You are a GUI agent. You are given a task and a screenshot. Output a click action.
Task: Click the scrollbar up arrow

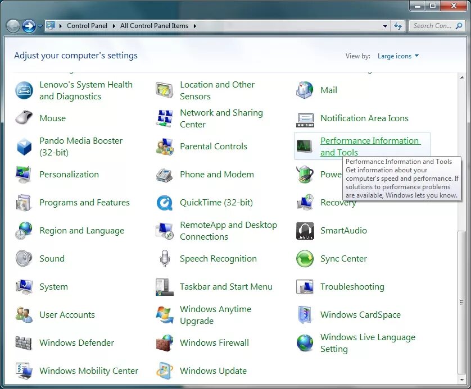[461, 77]
